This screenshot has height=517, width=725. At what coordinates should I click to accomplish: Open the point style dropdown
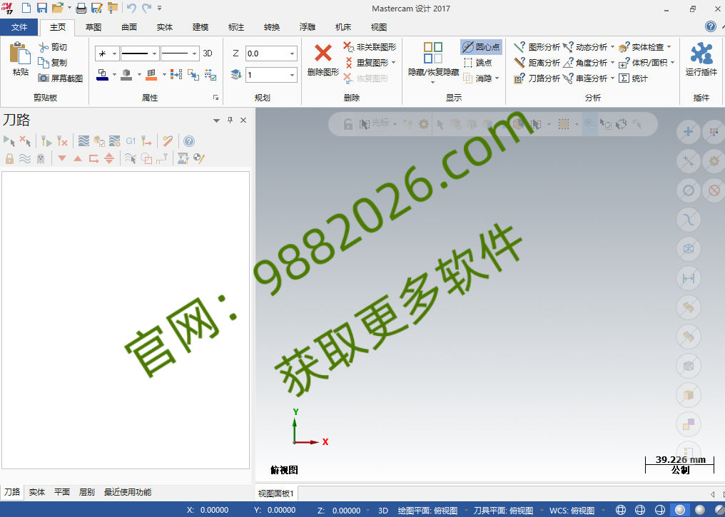pos(114,53)
